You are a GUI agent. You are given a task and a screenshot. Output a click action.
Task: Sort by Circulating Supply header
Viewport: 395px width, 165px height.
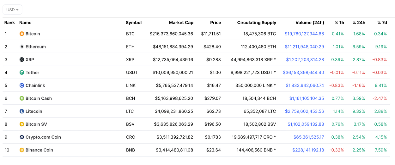[257, 23]
